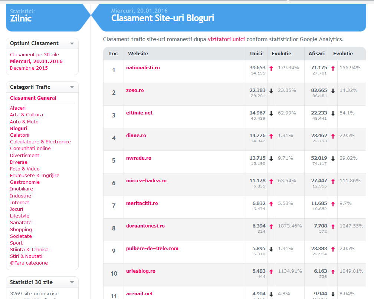374x299 pixels.
Task: Open Sanatate category
Action: click(x=21, y=223)
